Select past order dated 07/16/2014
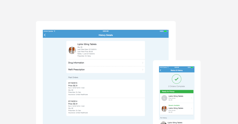The width and height of the screenshot is (238, 124). coord(106,107)
